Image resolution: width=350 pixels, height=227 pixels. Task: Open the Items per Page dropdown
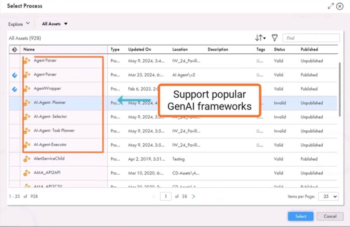(328, 197)
